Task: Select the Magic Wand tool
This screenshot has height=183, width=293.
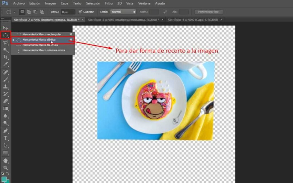Action: 5,50
